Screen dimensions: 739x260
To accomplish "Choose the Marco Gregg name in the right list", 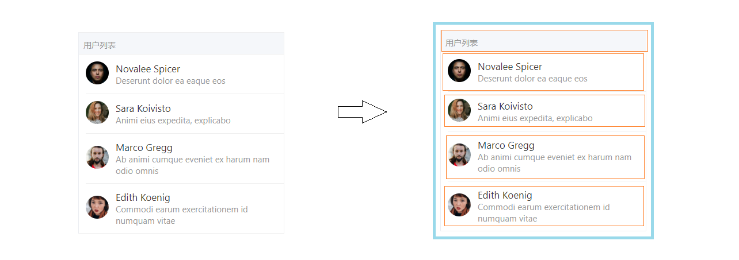I will coord(506,145).
